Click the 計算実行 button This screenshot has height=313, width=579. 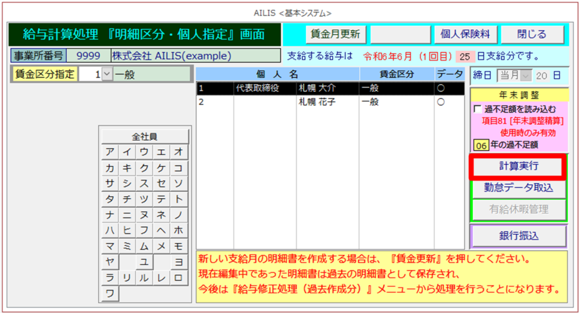pos(518,167)
